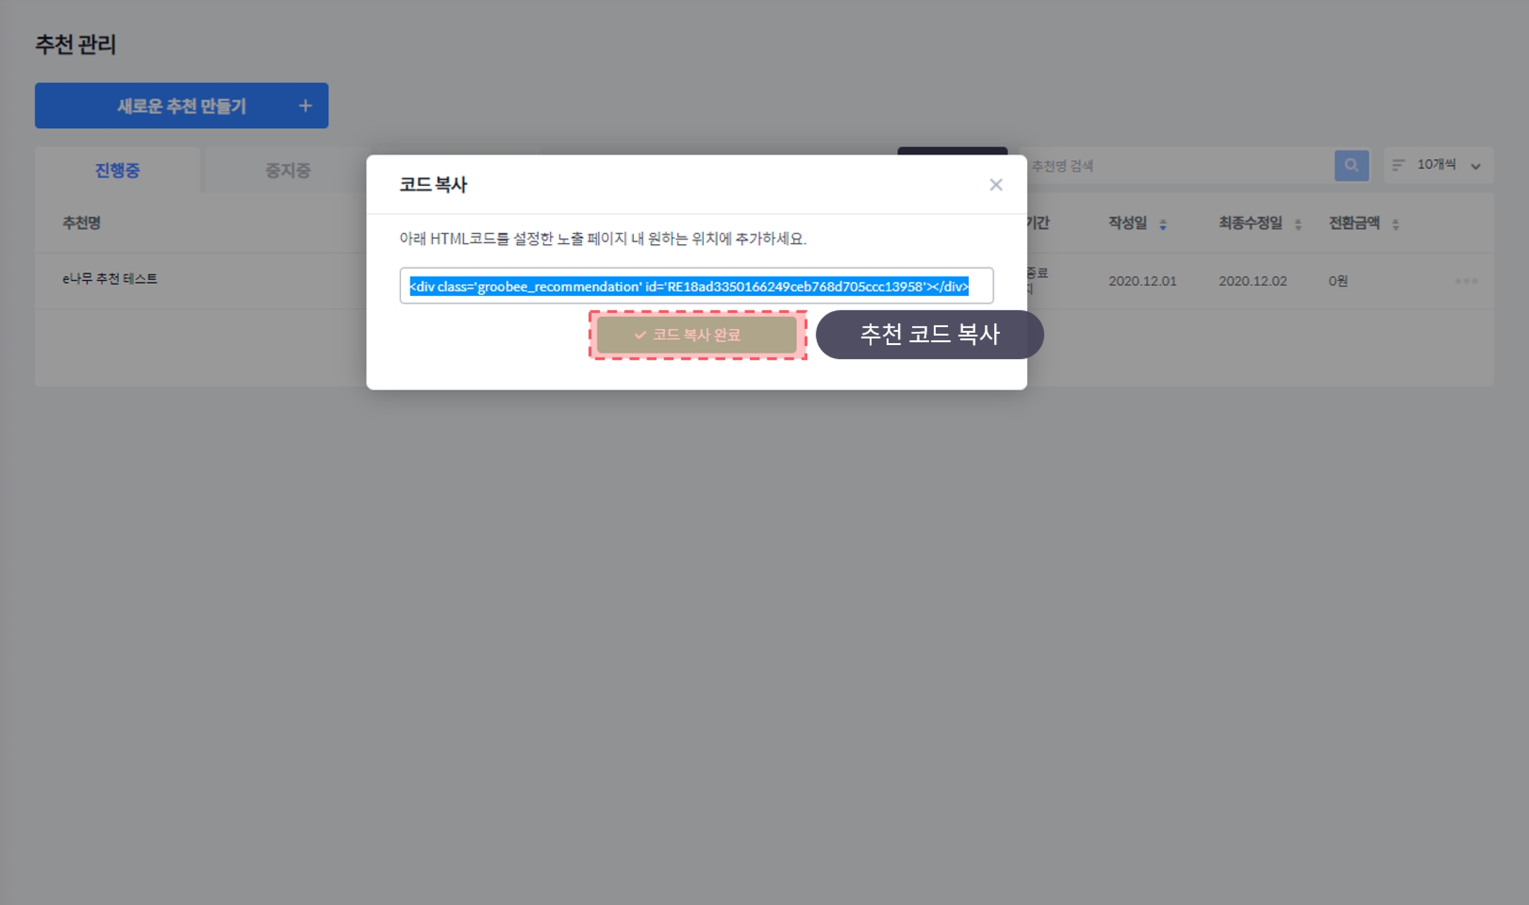Select the e나무 추천 테스트 row

pos(110,279)
